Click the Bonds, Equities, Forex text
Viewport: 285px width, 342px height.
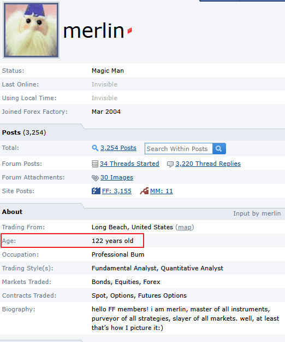point(126,282)
